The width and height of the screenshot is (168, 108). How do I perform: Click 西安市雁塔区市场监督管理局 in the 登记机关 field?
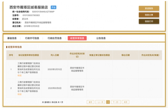(38, 23)
